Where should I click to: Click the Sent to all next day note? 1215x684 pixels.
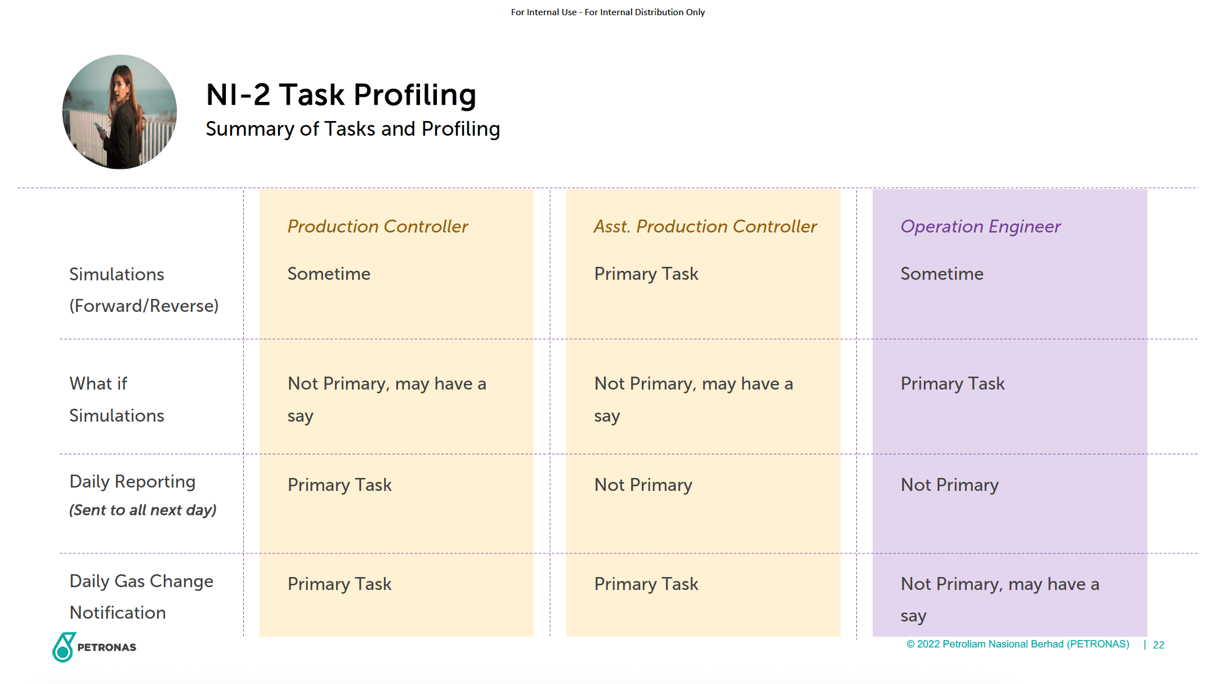(142, 510)
